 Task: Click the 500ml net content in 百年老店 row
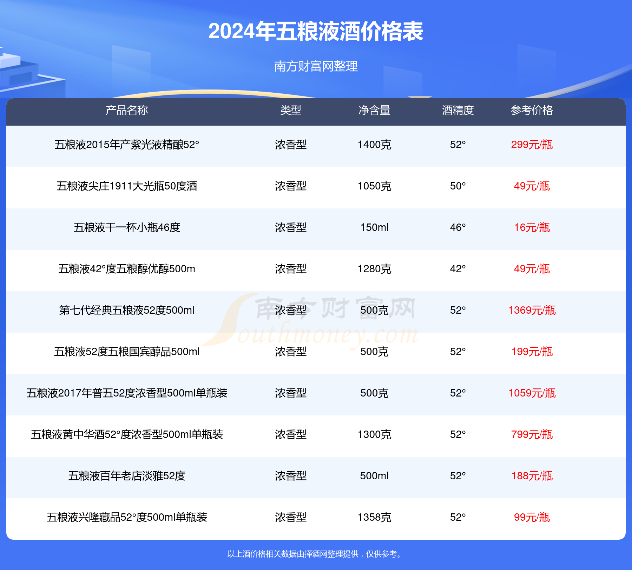click(x=374, y=476)
